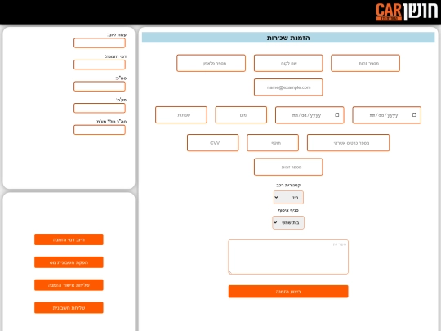Focus the CVV field
This screenshot has height=331, width=441.
pos(213,143)
